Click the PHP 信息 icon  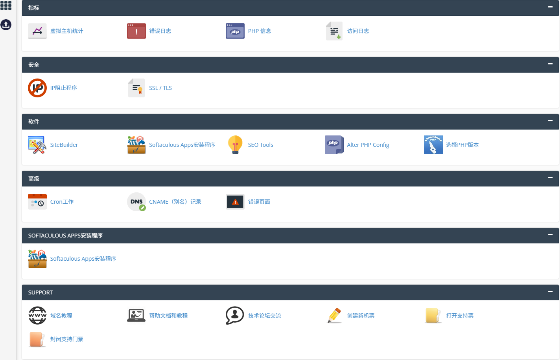click(235, 31)
